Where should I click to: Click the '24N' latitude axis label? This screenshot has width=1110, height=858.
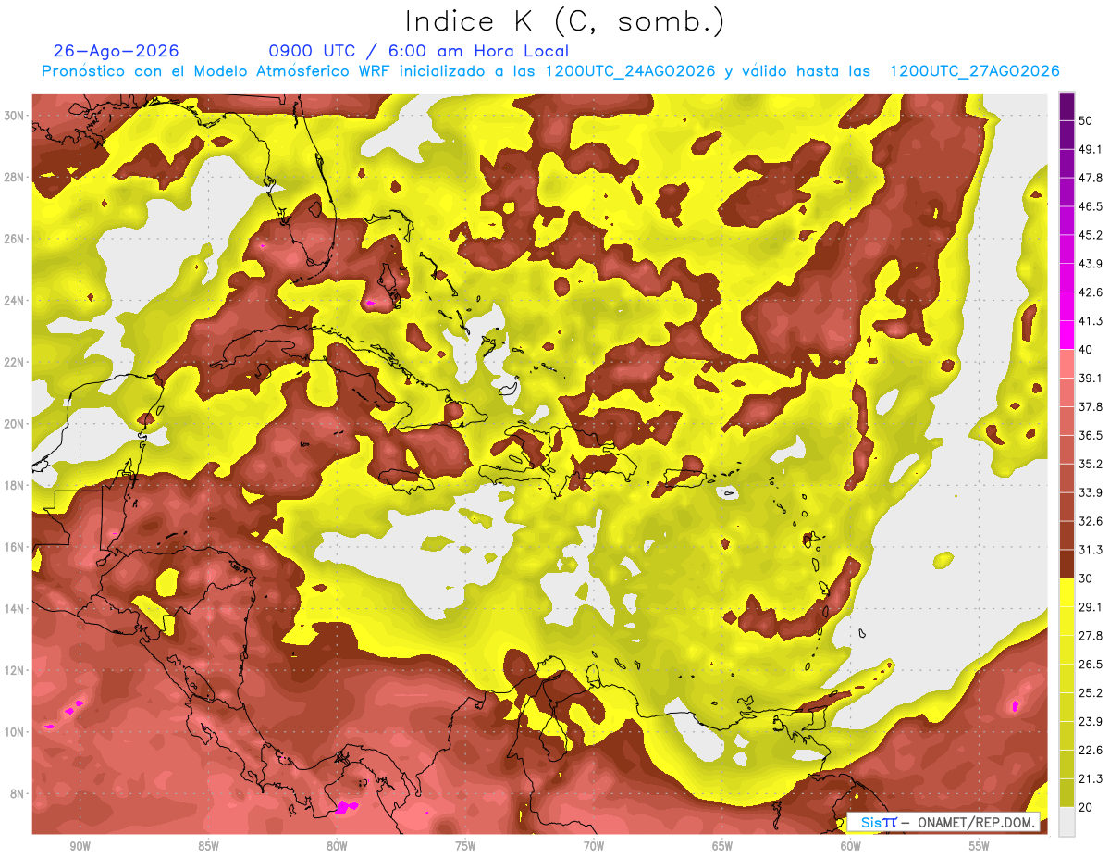click(x=15, y=301)
